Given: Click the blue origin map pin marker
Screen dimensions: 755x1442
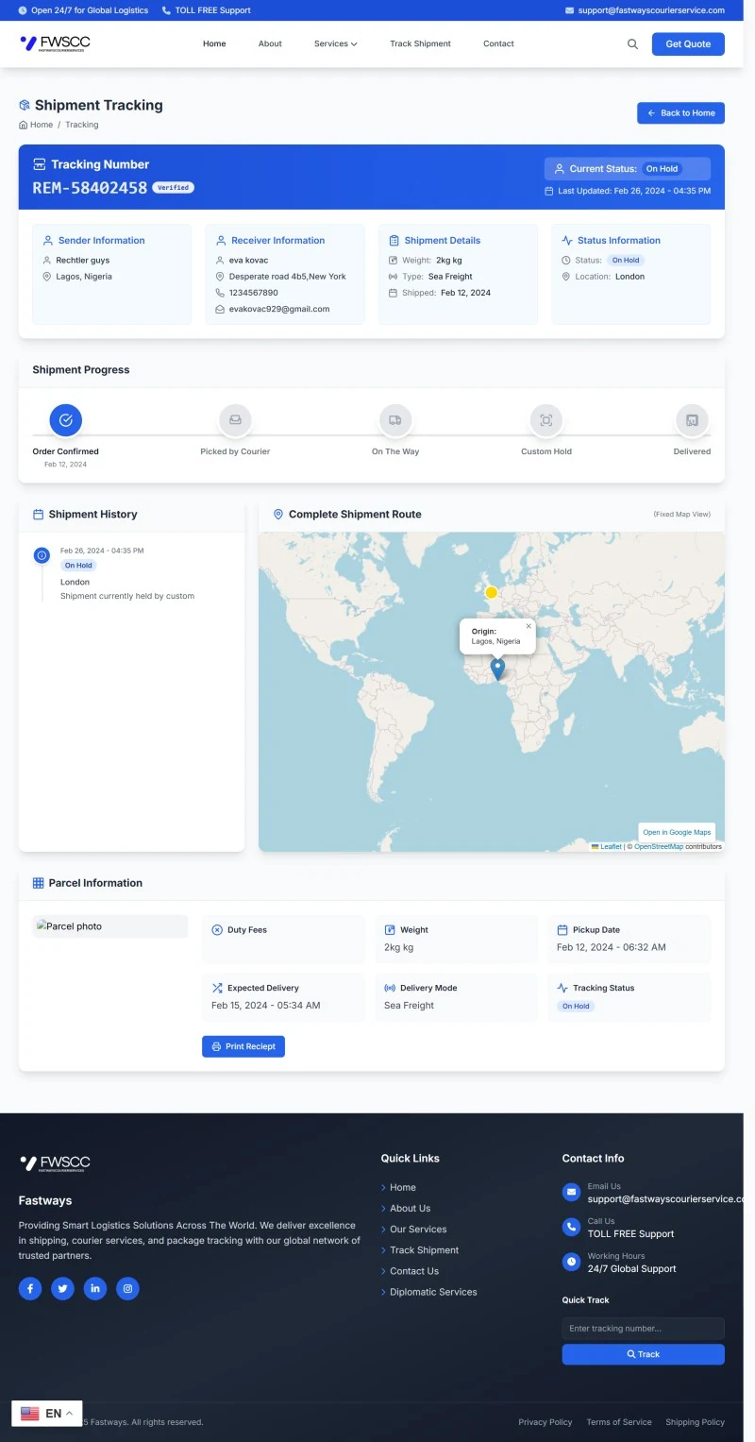Looking at the screenshot, I should coord(497,669).
